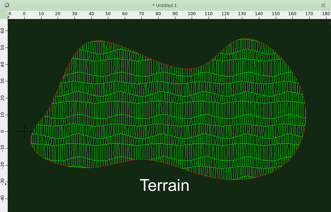Click the Untitled 1 title text
Viewport: 331px width, 212px height.
(164, 5)
